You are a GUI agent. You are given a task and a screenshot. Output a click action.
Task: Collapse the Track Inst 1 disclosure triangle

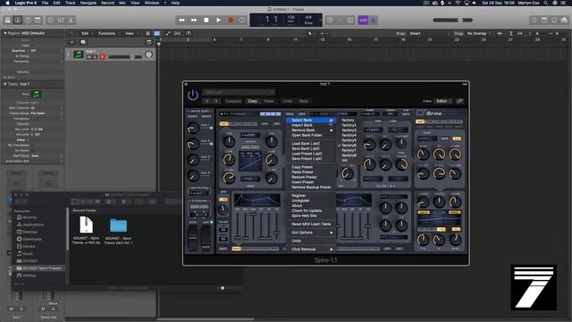[5, 84]
